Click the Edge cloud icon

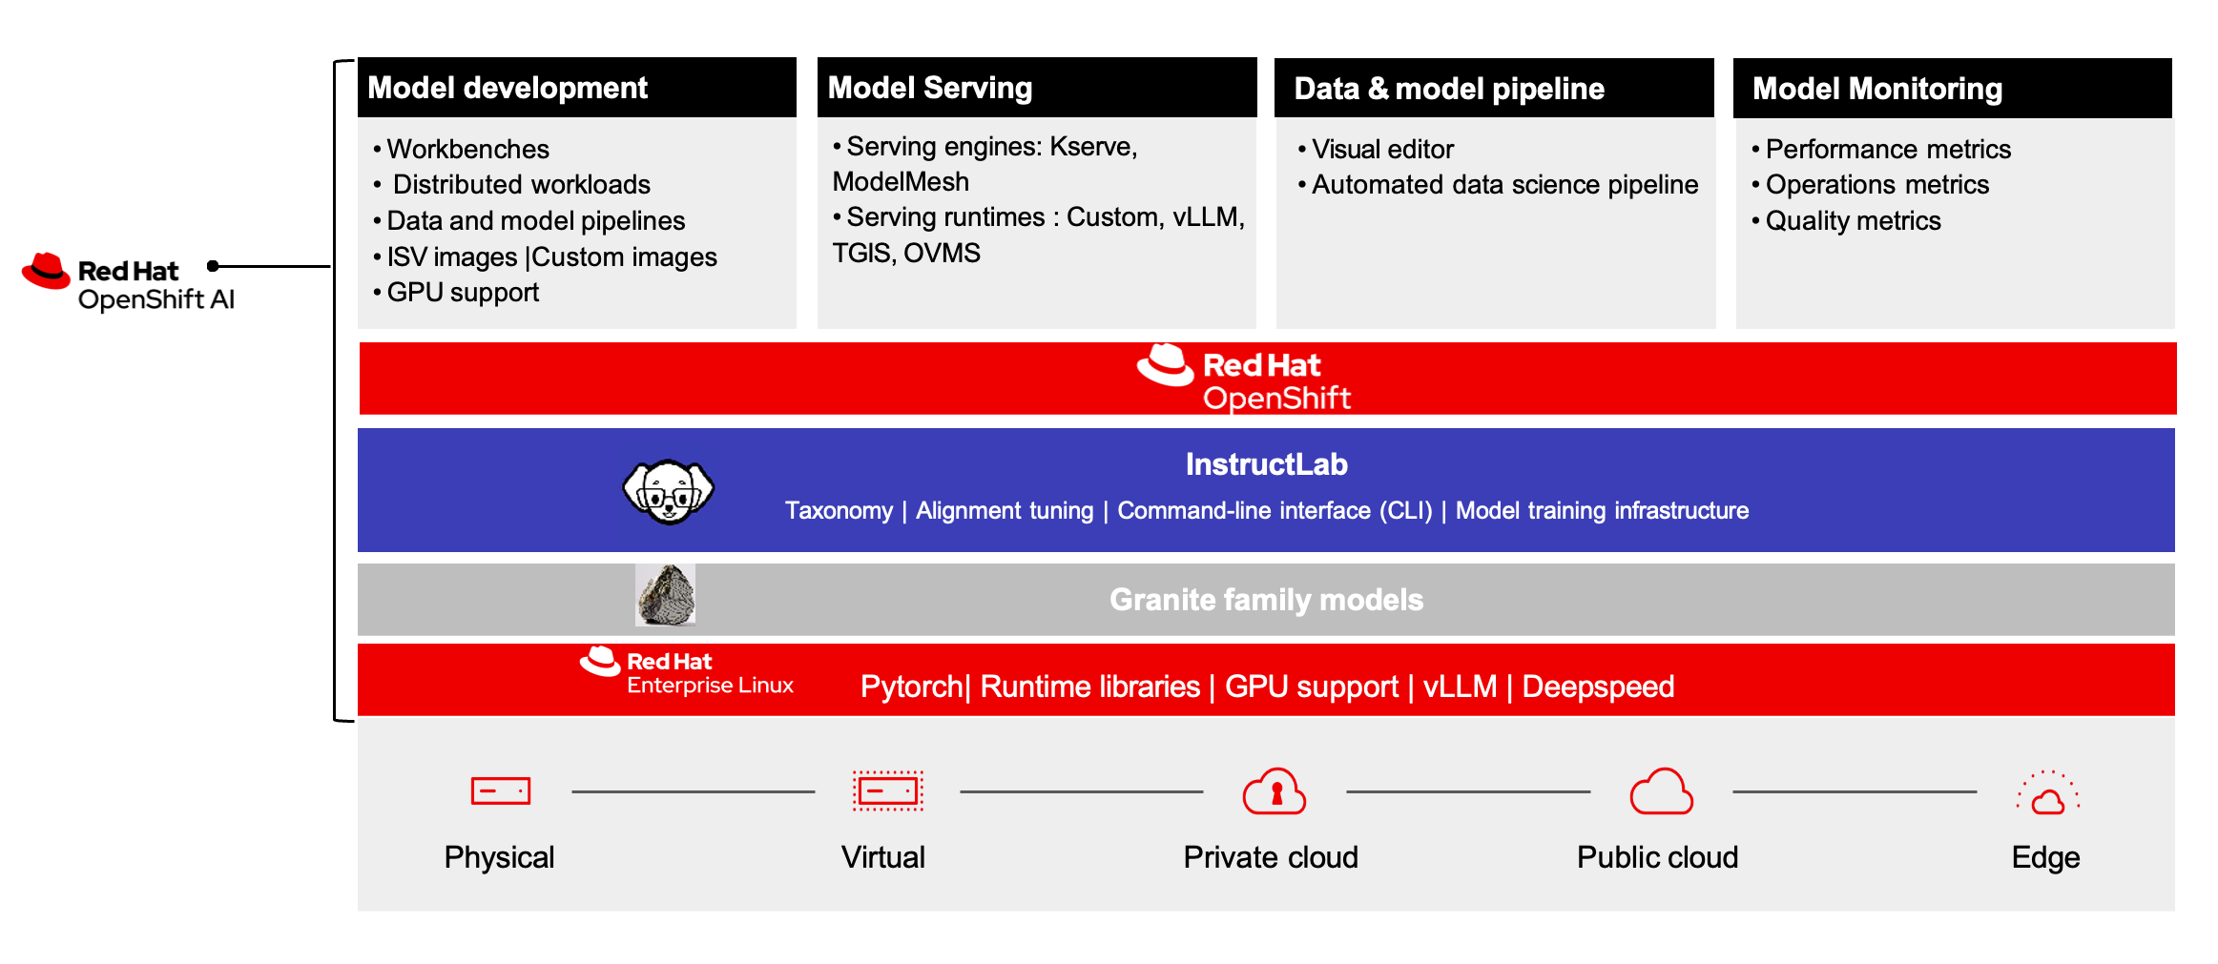pos(2047,793)
